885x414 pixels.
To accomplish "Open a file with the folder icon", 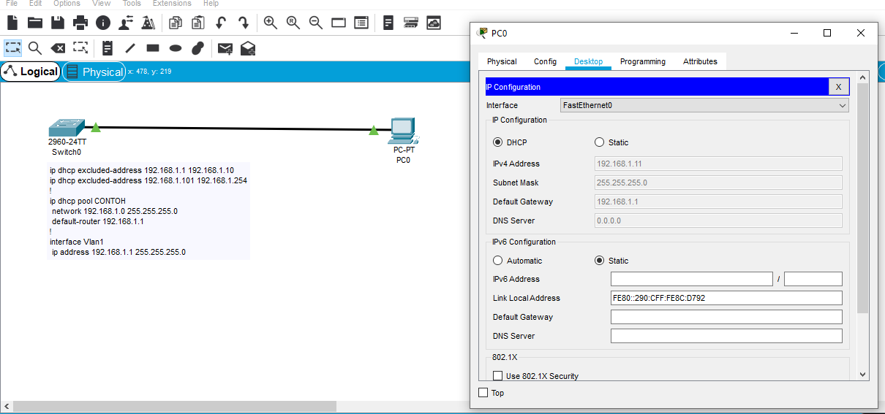I will tap(35, 23).
